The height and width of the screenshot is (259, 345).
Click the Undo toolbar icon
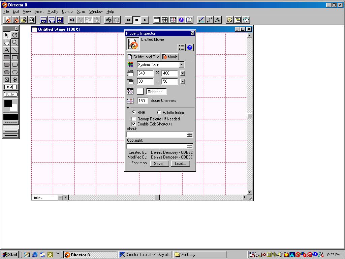click(72, 20)
